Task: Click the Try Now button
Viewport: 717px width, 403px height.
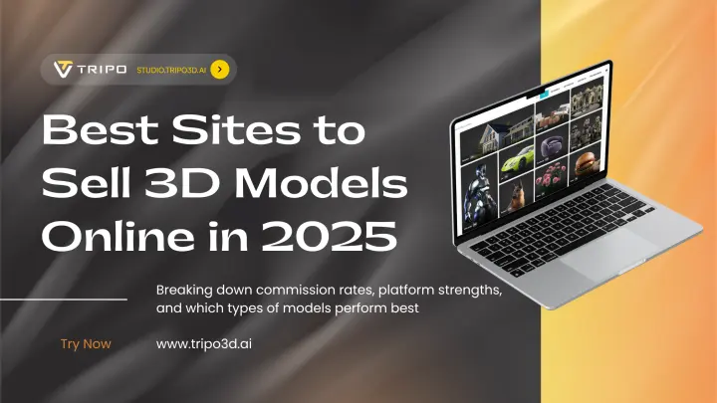Action: pyautogui.click(x=86, y=344)
